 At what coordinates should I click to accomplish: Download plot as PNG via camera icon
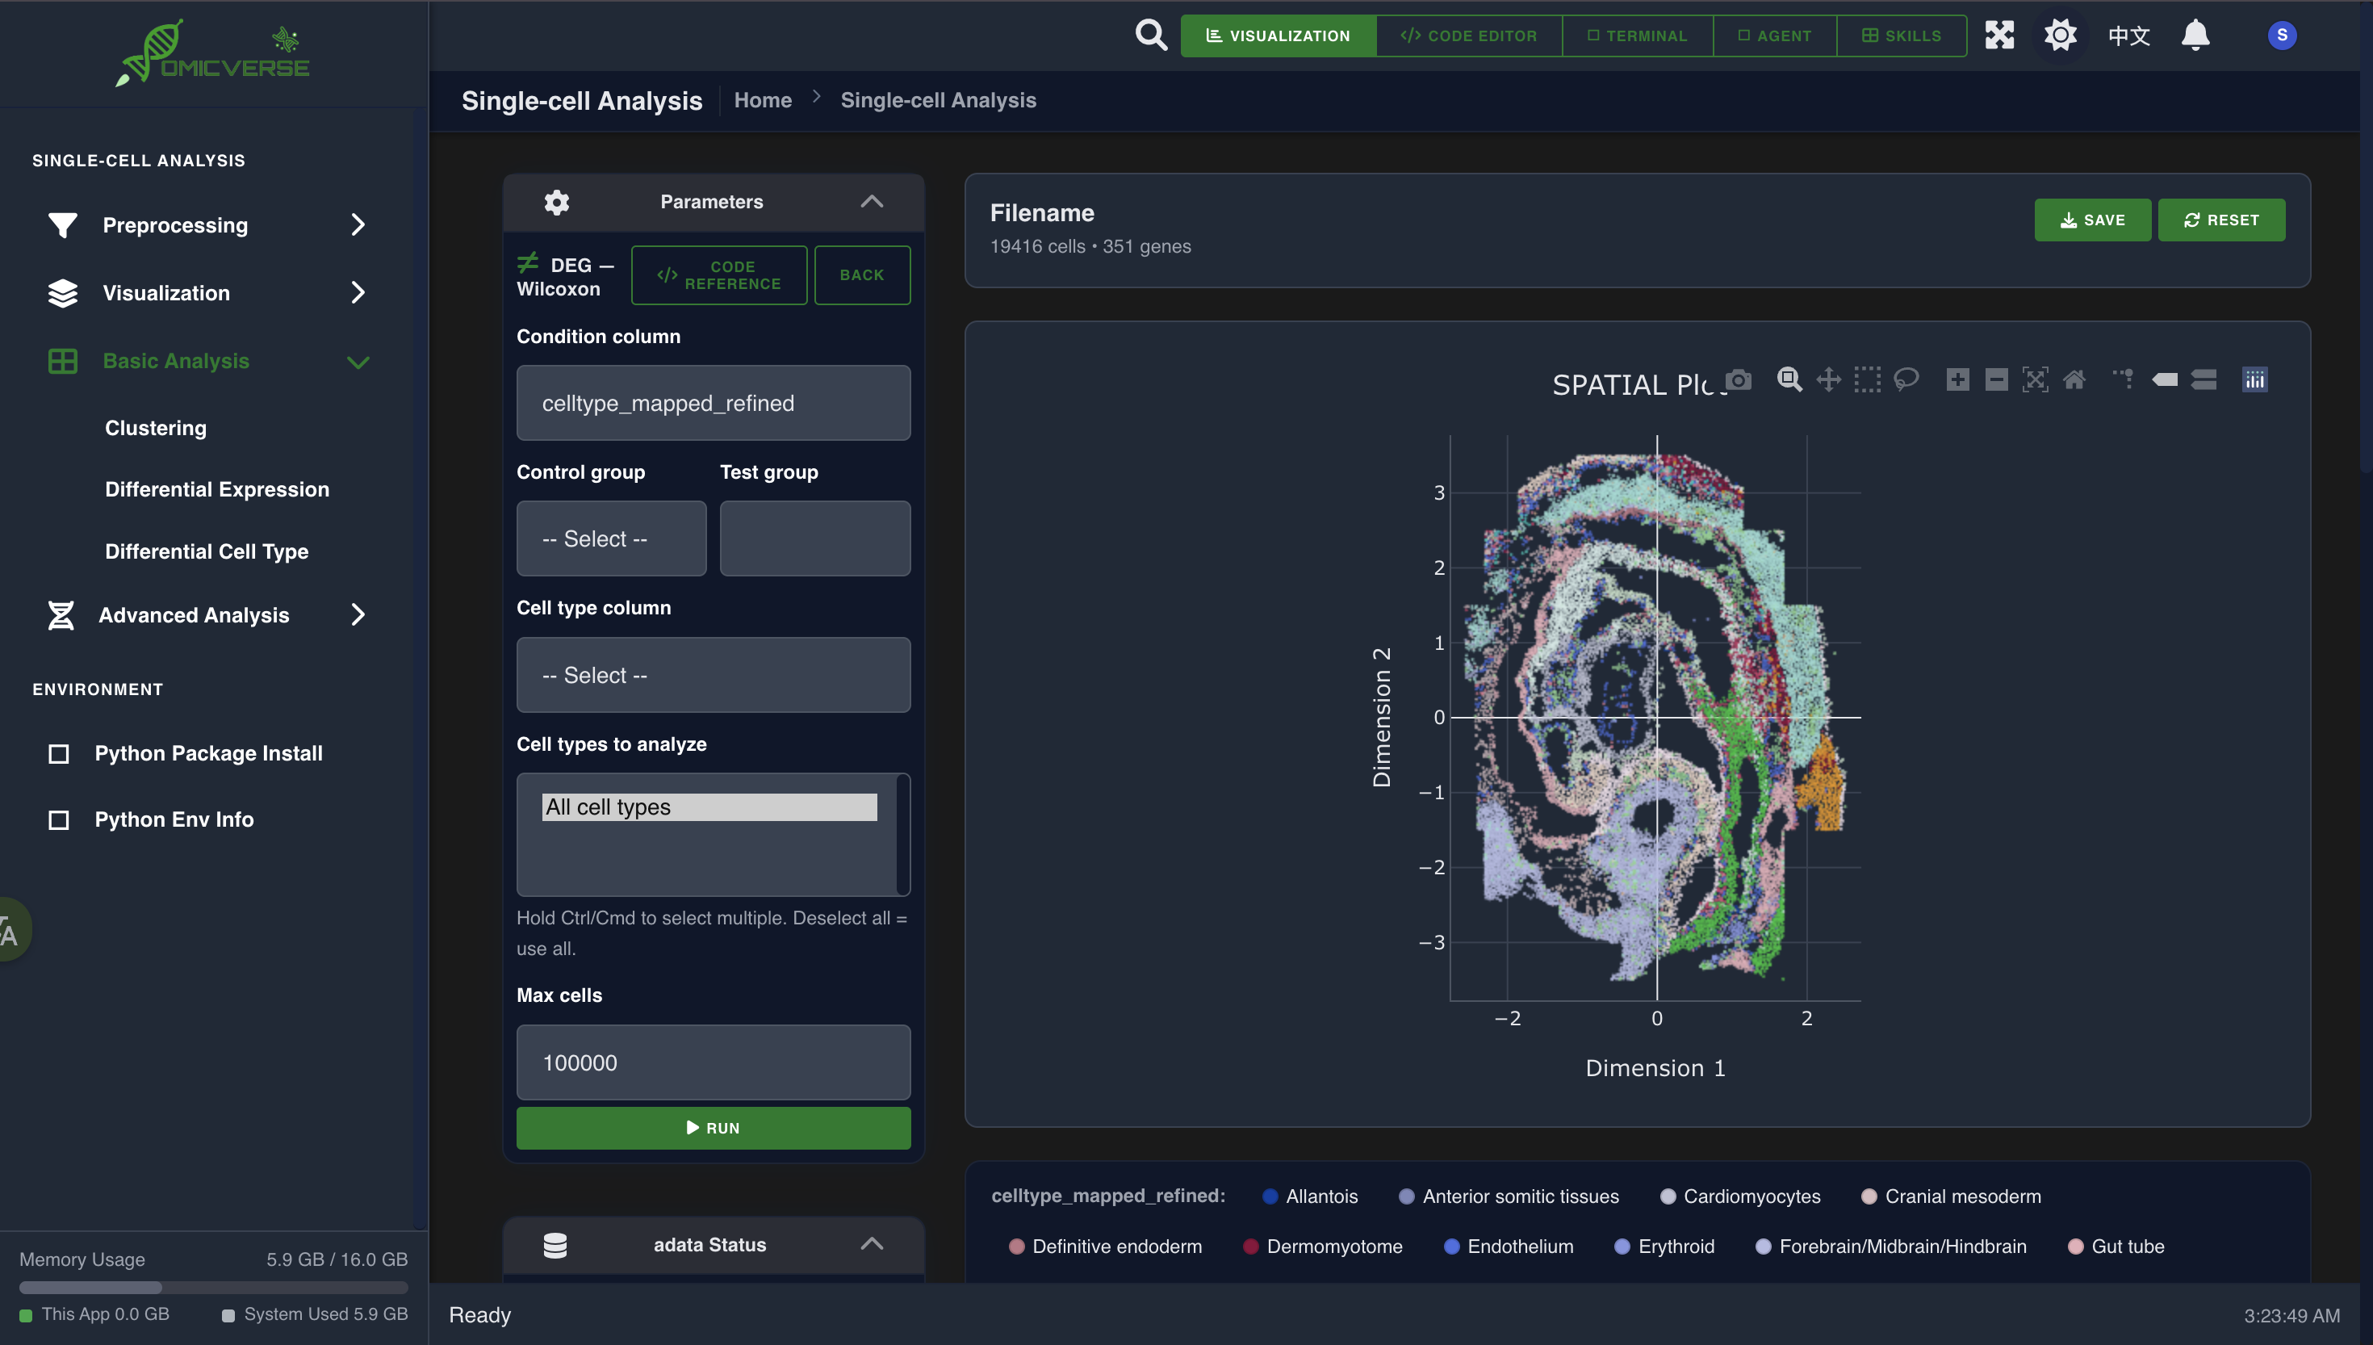(x=1739, y=379)
